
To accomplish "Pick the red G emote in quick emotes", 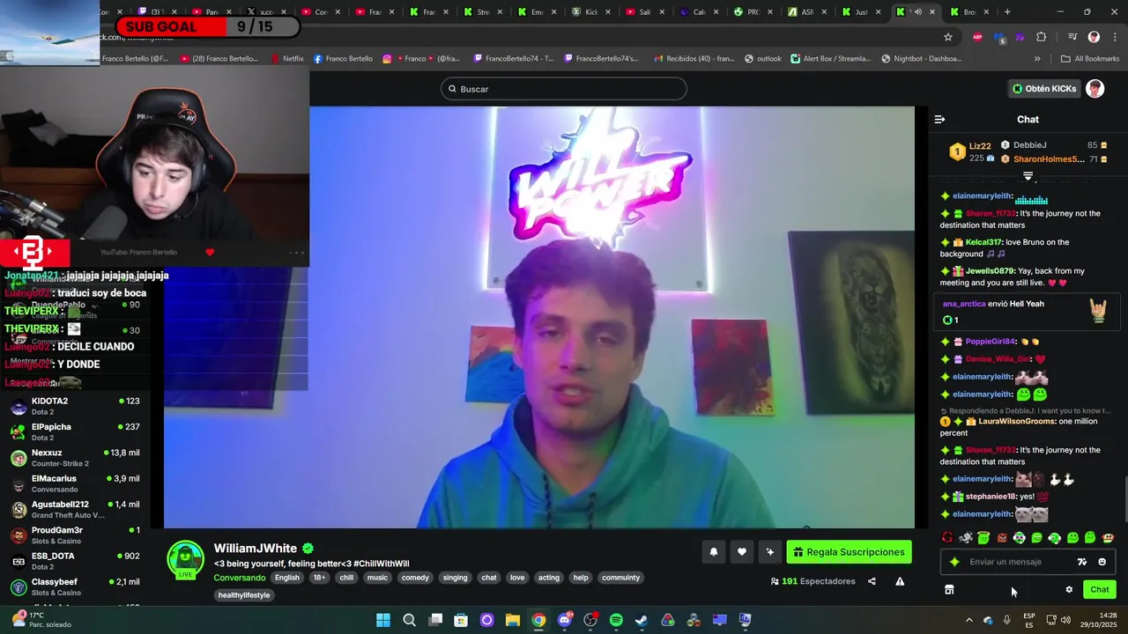I will (x=947, y=537).
